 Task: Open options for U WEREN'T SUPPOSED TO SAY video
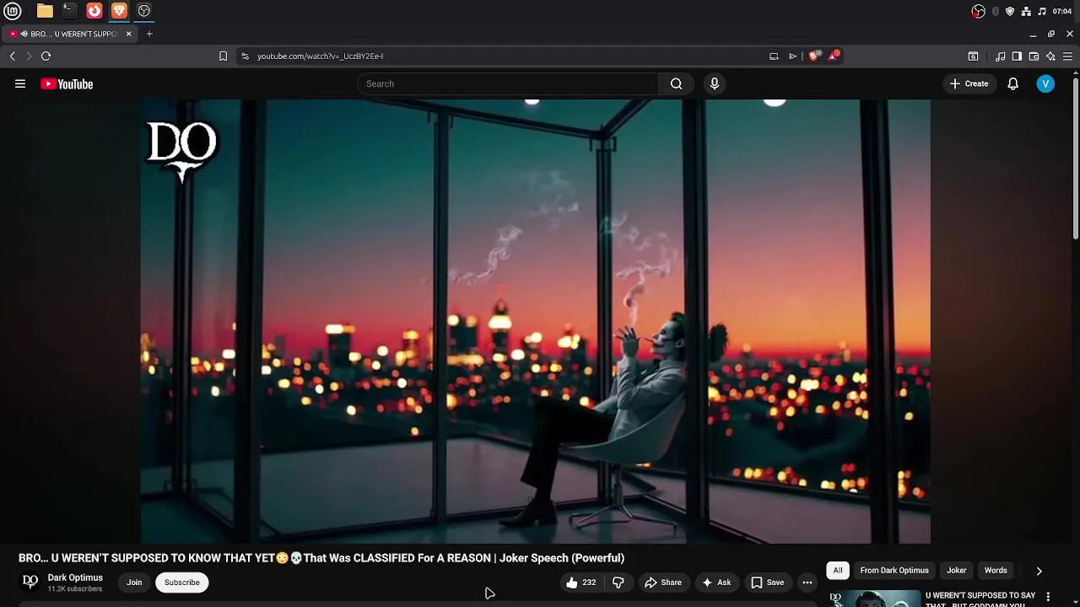point(1048,597)
